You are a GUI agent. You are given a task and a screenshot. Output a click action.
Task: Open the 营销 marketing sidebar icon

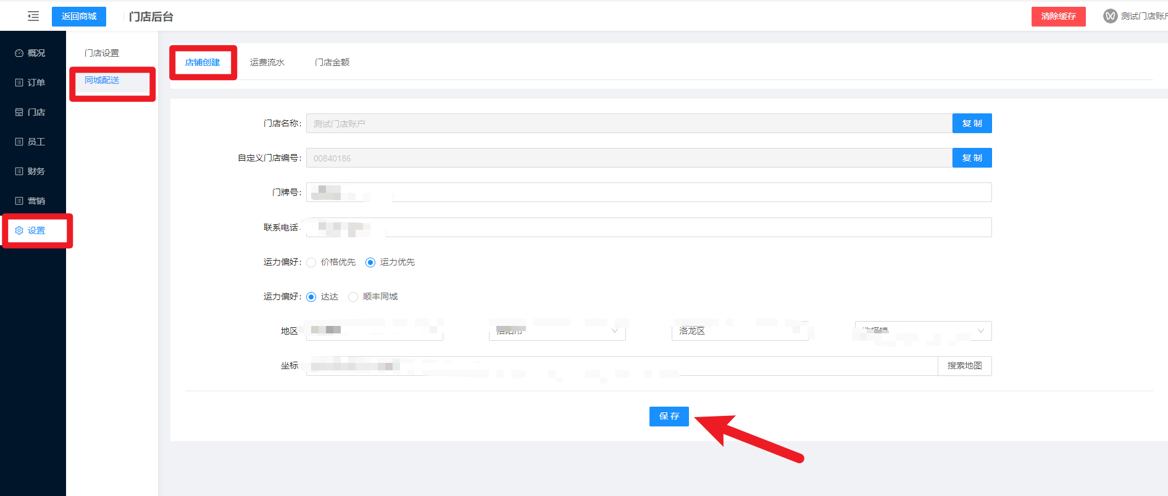pyautogui.click(x=19, y=201)
